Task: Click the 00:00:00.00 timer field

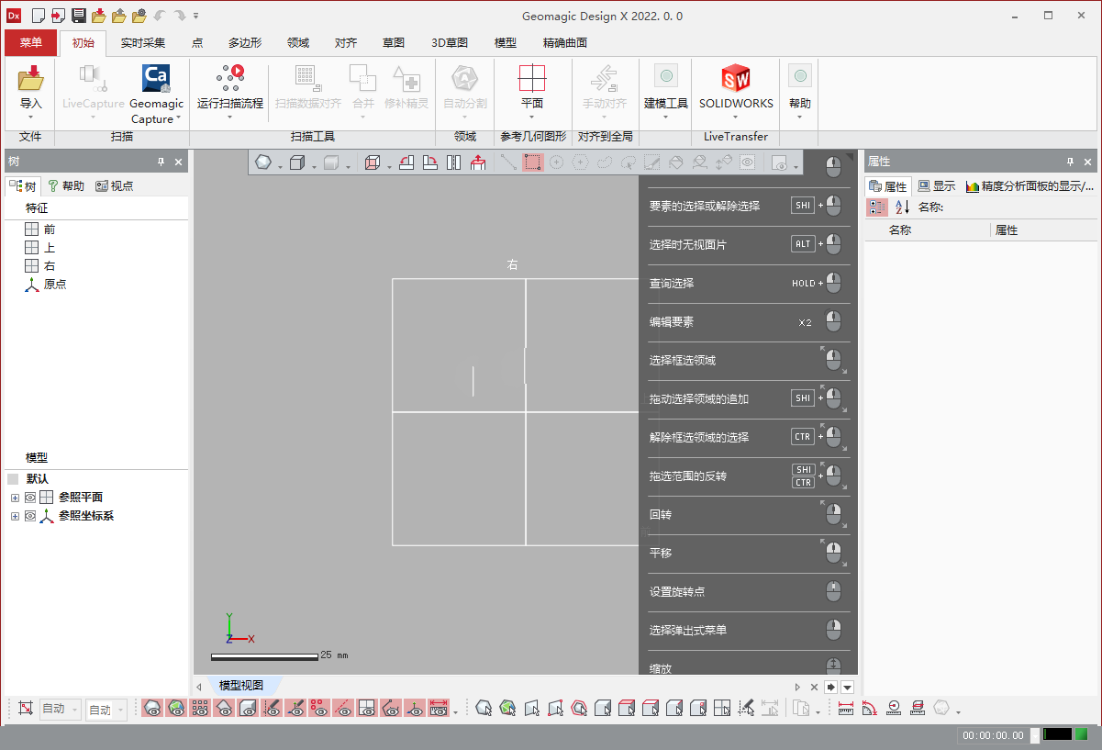Action: [x=993, y=735]
